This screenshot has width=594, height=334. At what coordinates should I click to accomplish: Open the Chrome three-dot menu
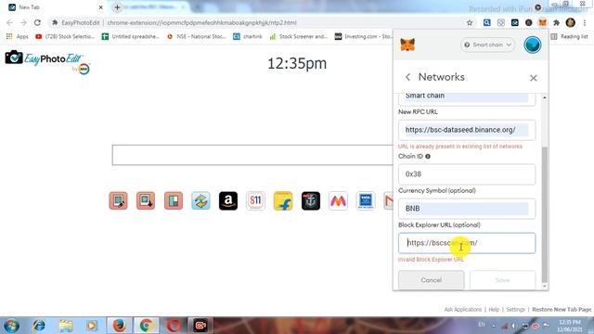point(585,22)
